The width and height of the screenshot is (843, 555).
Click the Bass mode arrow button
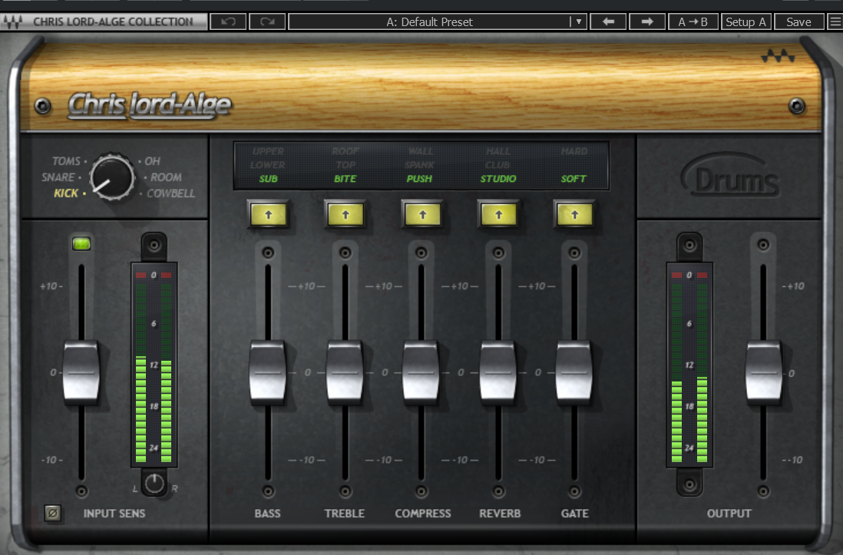coord(268,215)
